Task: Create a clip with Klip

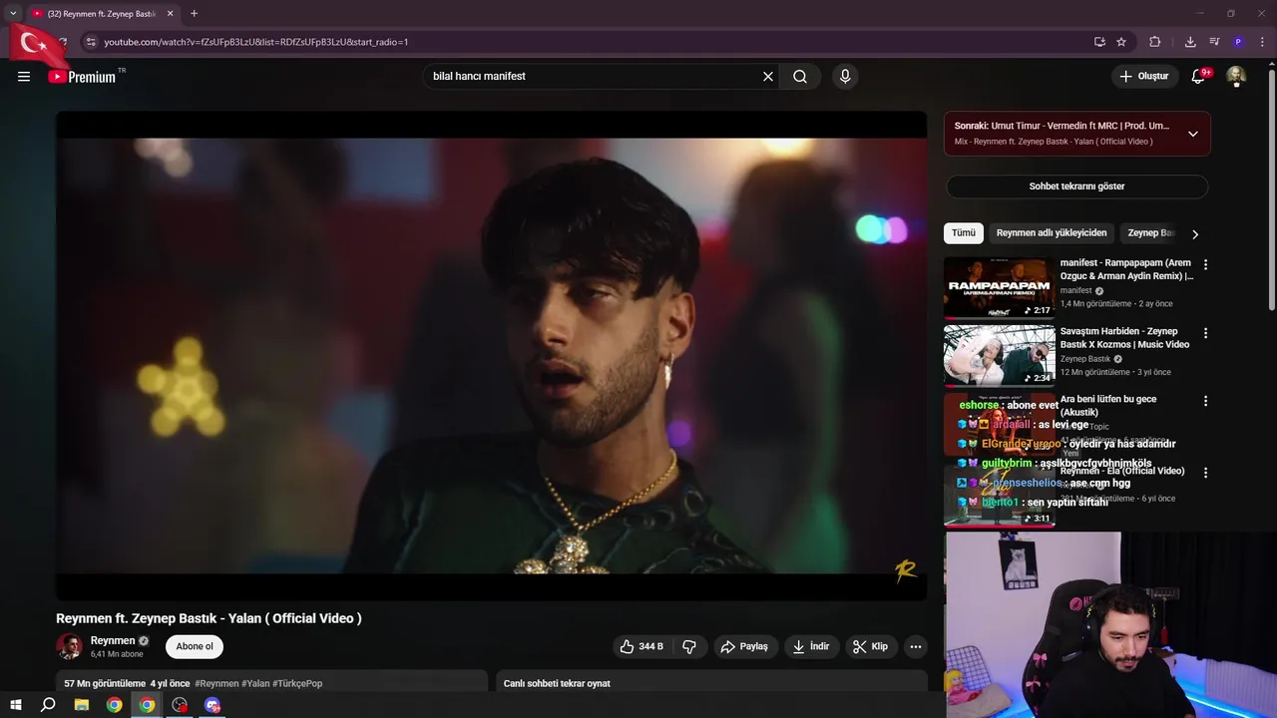Action: point(870,646)
